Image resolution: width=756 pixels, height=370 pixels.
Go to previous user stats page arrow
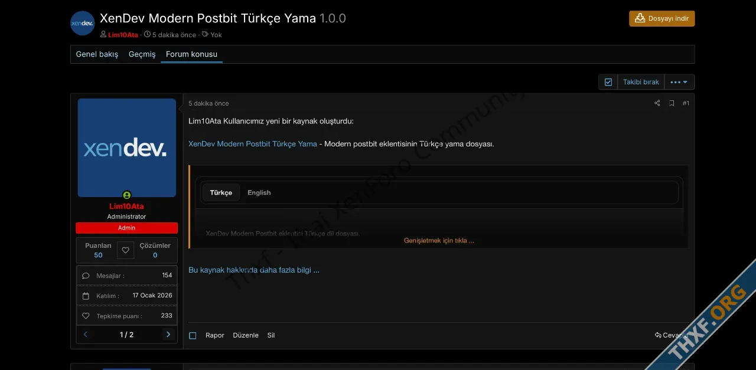point(86,335)
